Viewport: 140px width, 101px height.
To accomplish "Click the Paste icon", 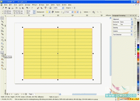I will (x=23, y=8).
